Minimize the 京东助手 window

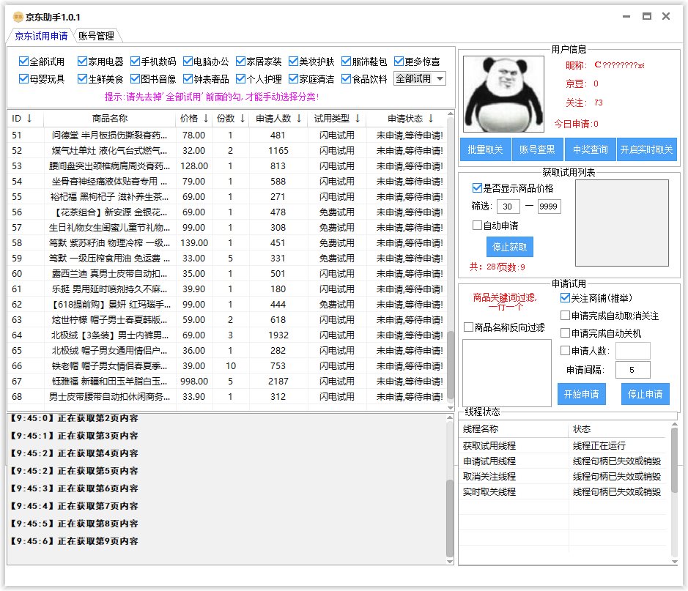click(626, 17)
